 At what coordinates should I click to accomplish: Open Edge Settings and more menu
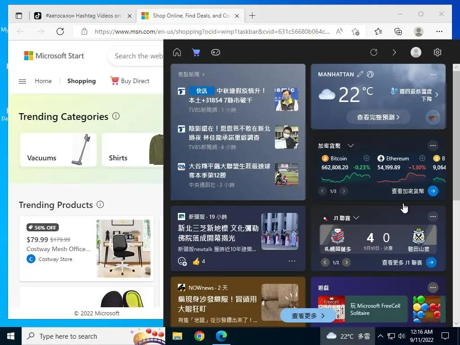(x=439, y=31)
